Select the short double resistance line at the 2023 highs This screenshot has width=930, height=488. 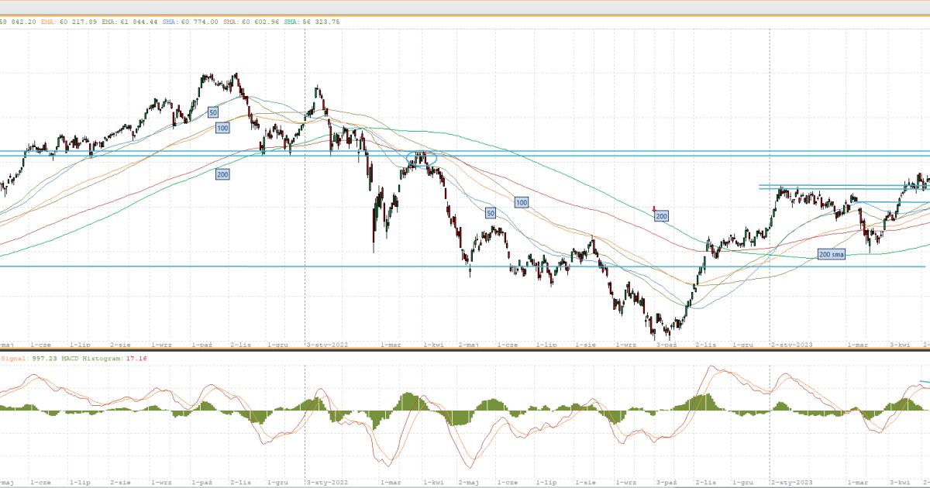837,187
